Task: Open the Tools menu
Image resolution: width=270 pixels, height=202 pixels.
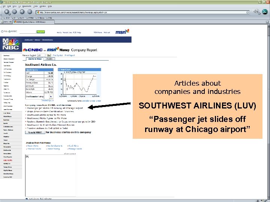Action: (36, 6)
